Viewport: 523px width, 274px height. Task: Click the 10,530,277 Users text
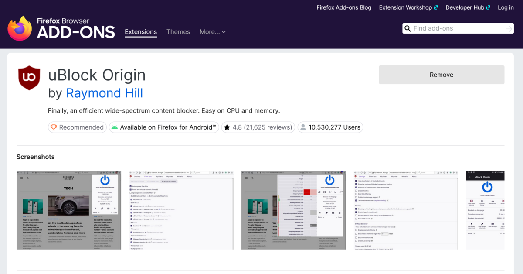[x=334, y=127]
